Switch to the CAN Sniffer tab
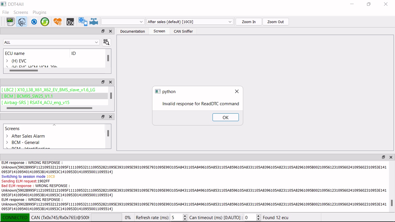The image size is (395, 222). (183, 31)
